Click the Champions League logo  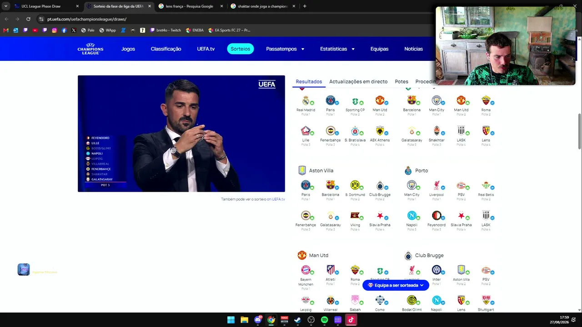90,49
